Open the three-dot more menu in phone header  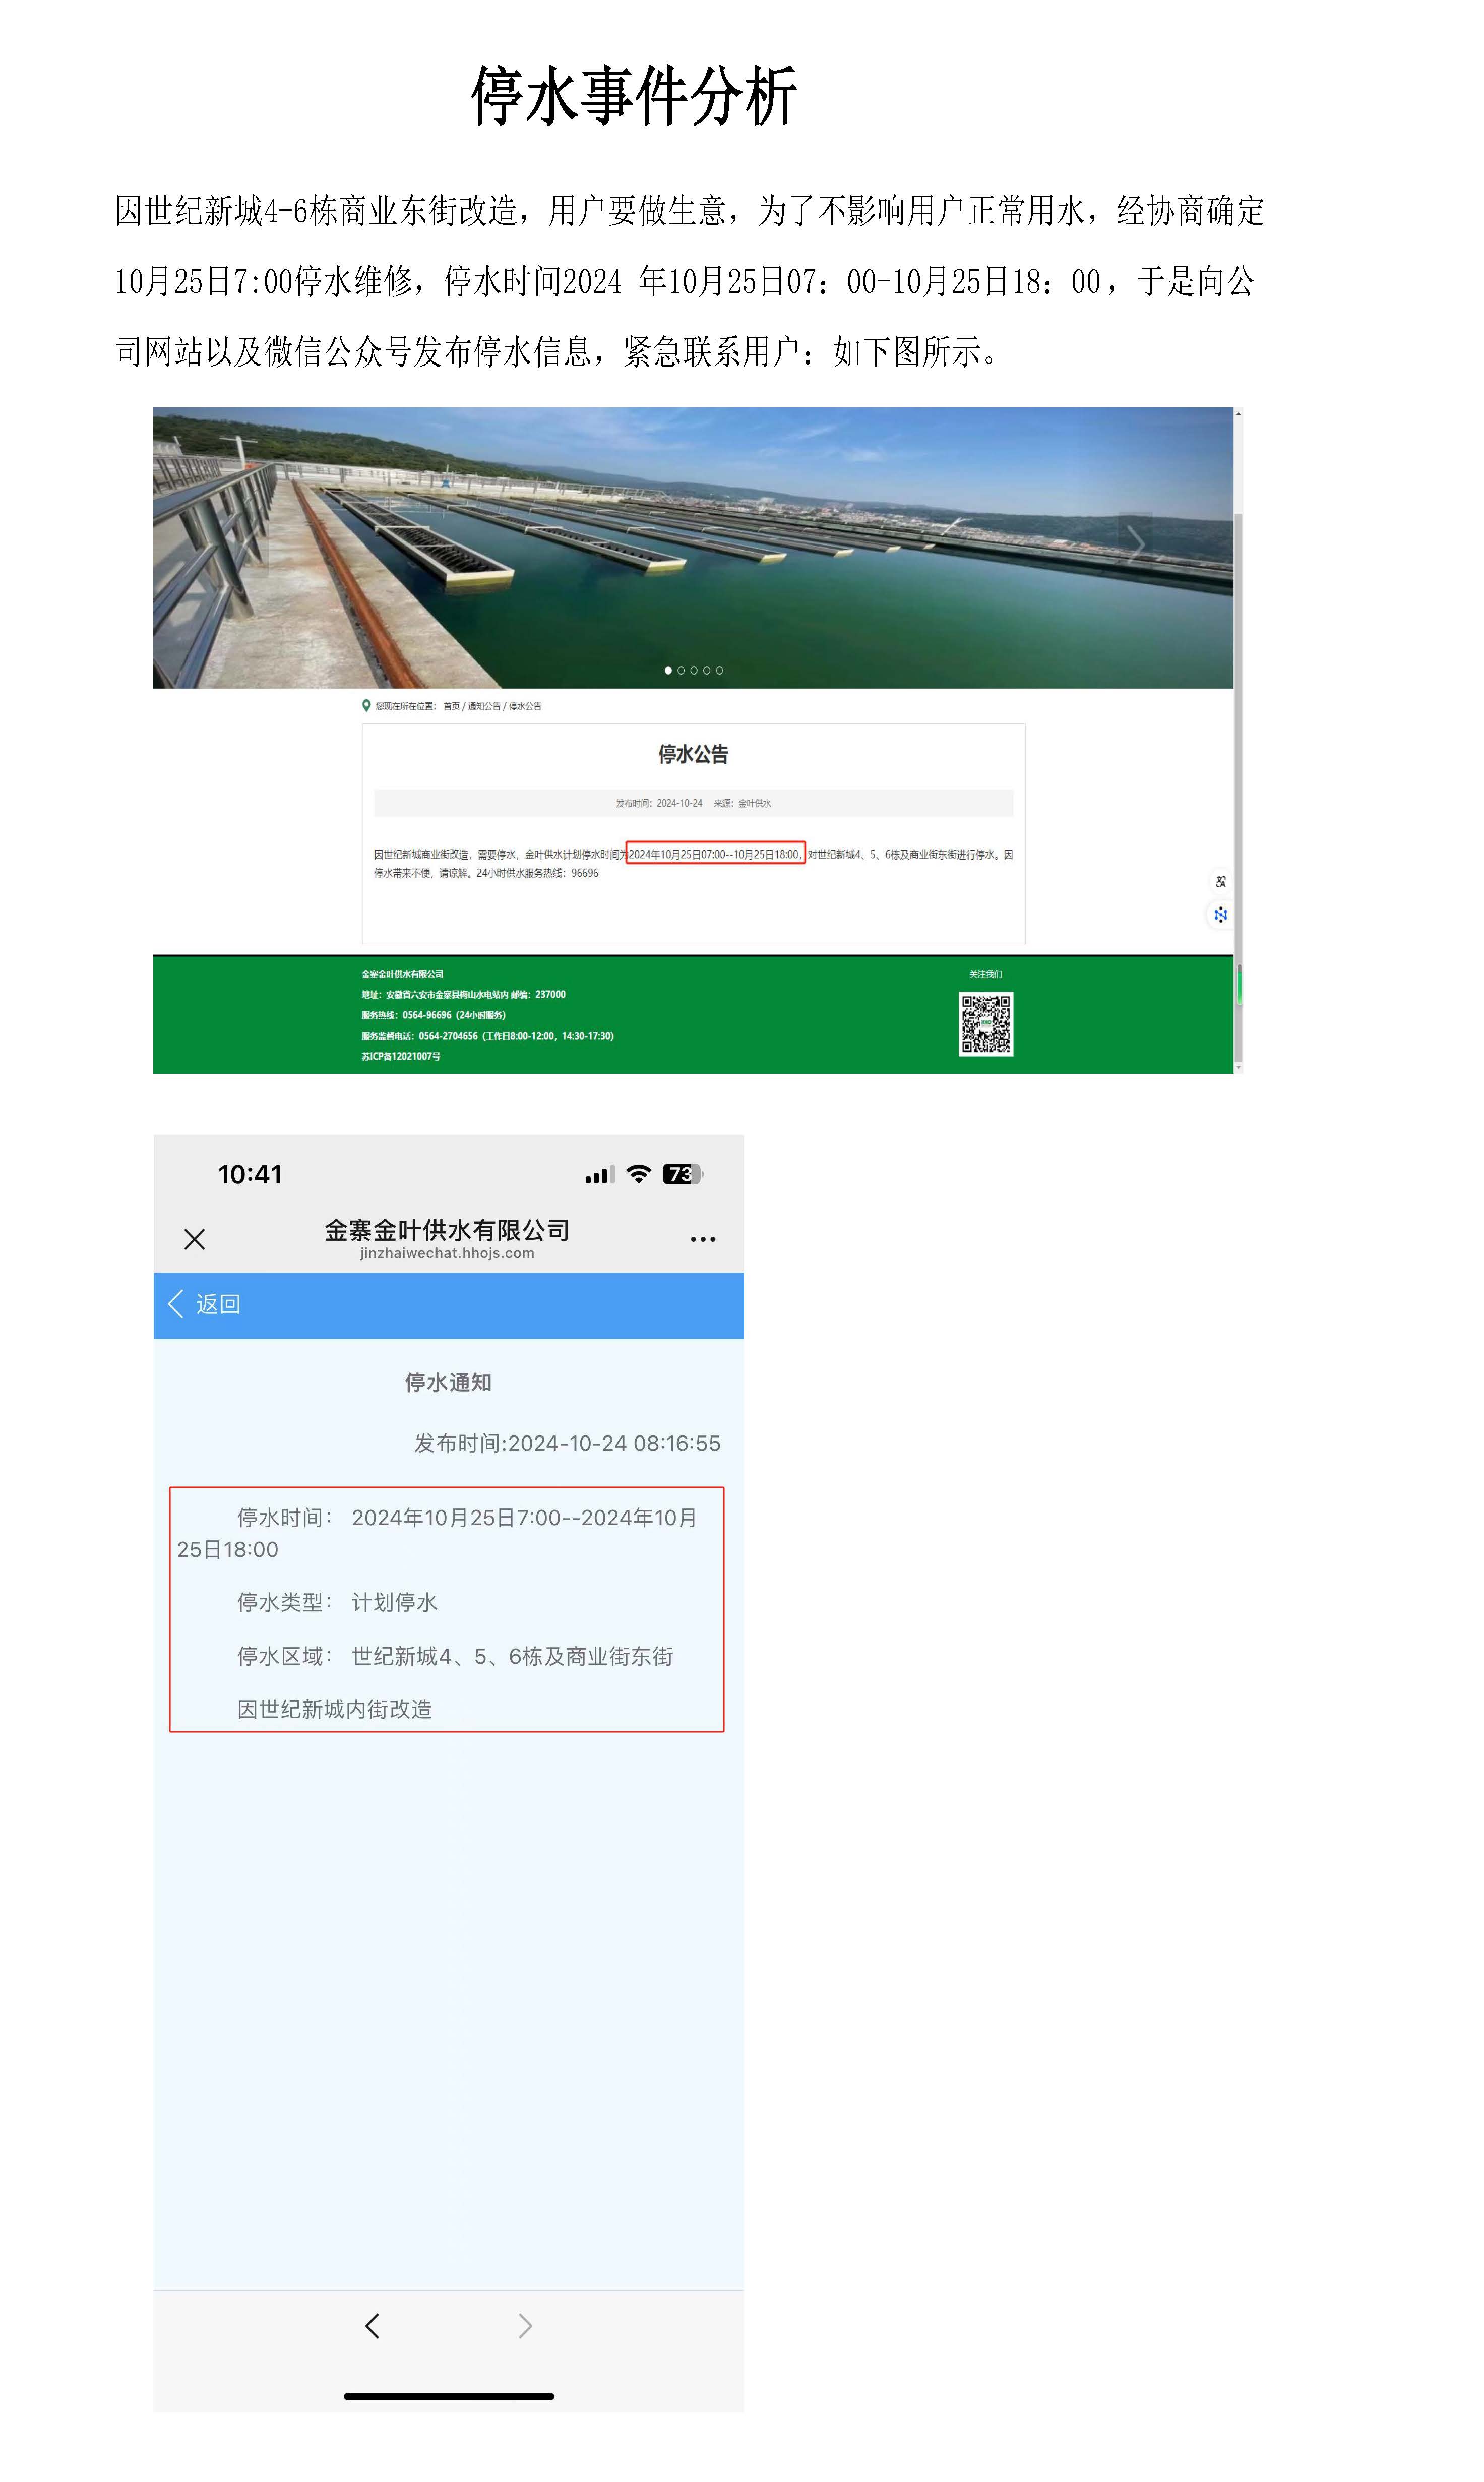pos(703,1239)
